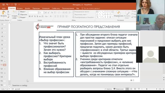This screenshot has width=165, height=93.
Task: Toggle text shadow S formatting
Action: 37,16
